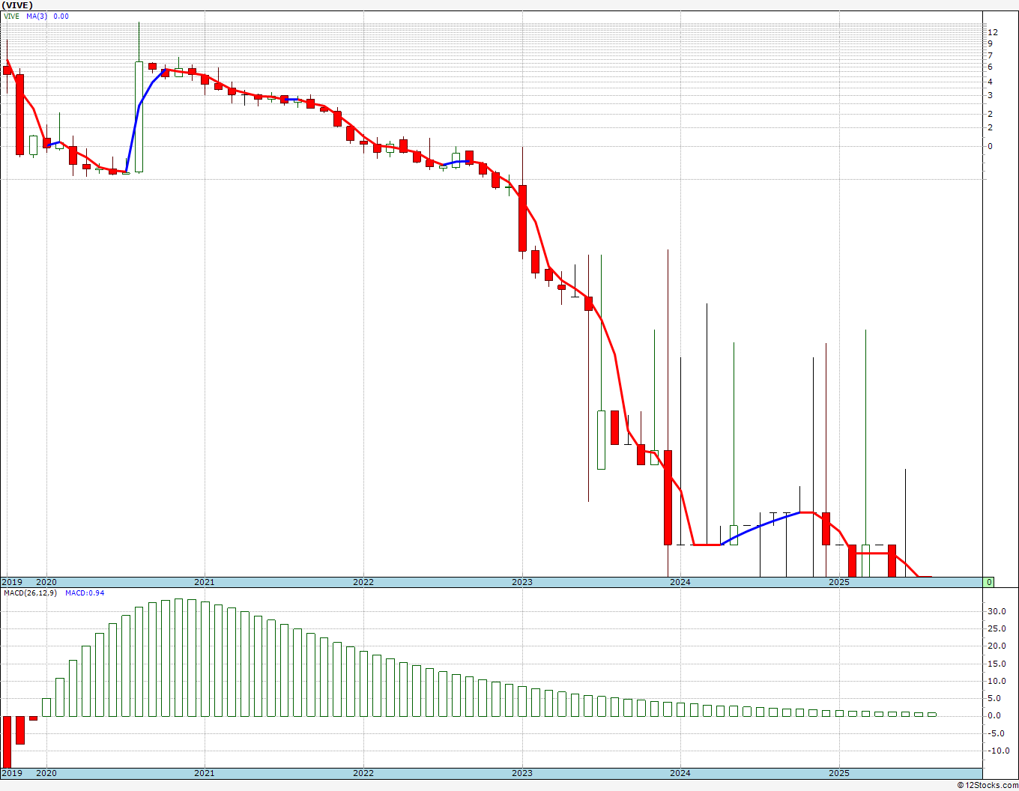1019x791 pixels.
Task: Select the green VIVE legend label
Action: 12,16
